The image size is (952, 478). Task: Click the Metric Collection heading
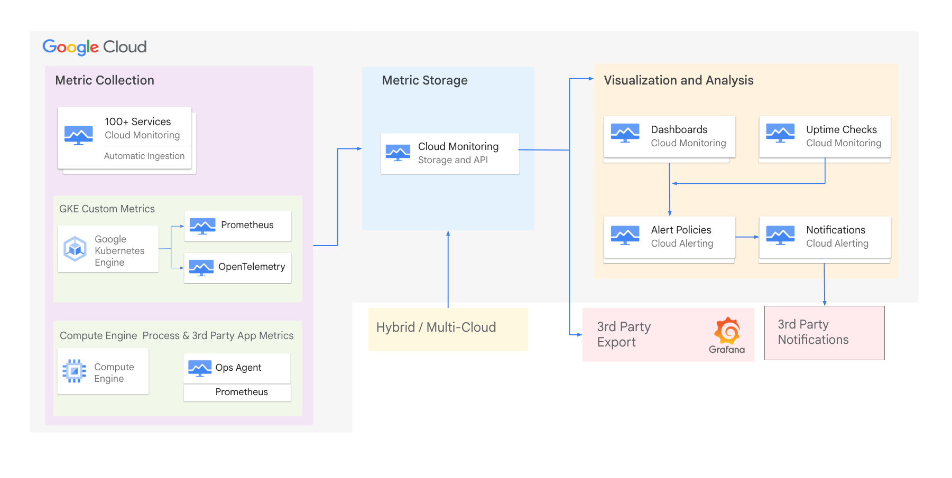[x=105, y=80]
